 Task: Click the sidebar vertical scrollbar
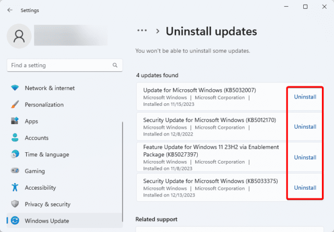click(122, 172)
